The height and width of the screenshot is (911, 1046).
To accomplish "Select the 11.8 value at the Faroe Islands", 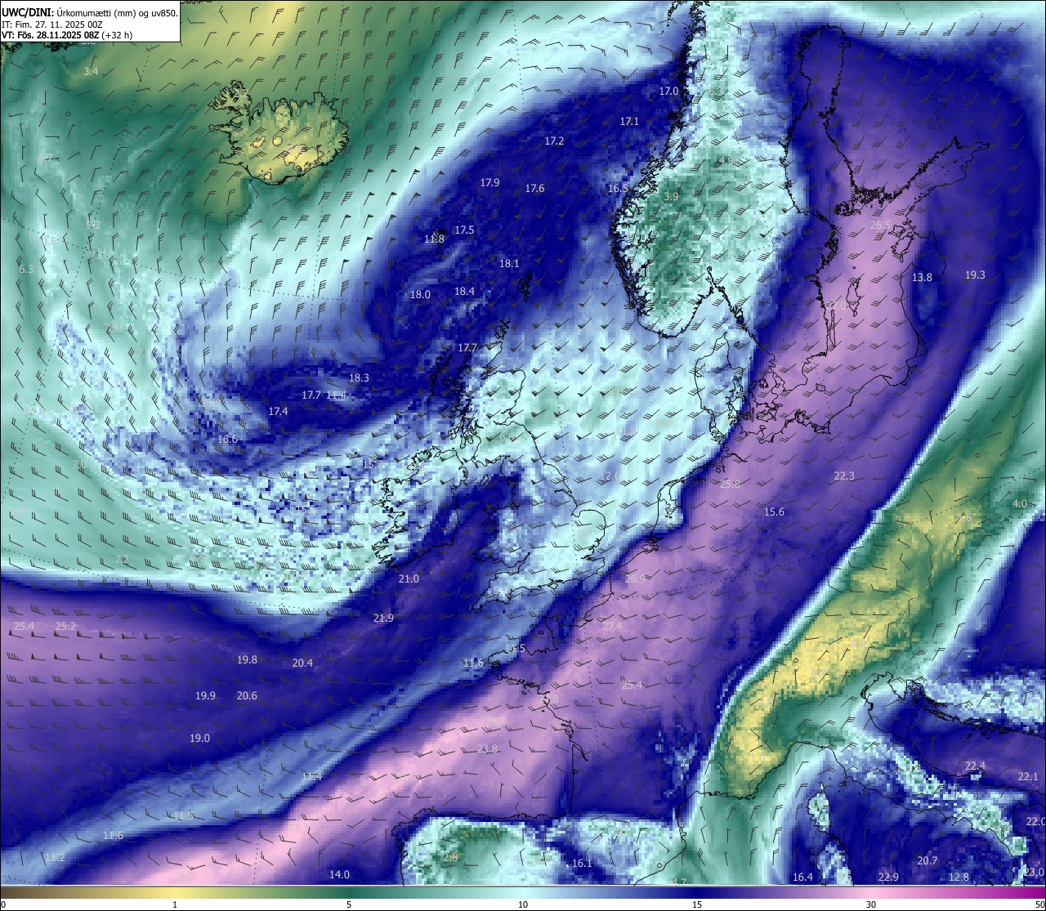I will pos(434,239).
